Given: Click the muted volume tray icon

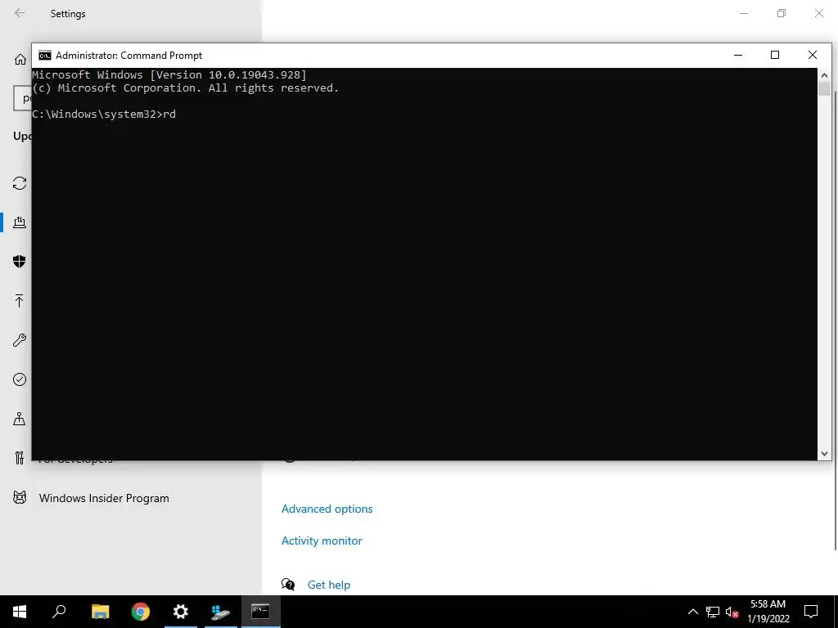Looking at the screenshot, I should pos(732,612).
